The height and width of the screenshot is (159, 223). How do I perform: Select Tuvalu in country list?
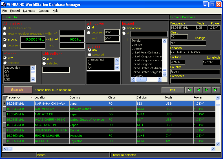pyautogui.click(x=147, y=41)
